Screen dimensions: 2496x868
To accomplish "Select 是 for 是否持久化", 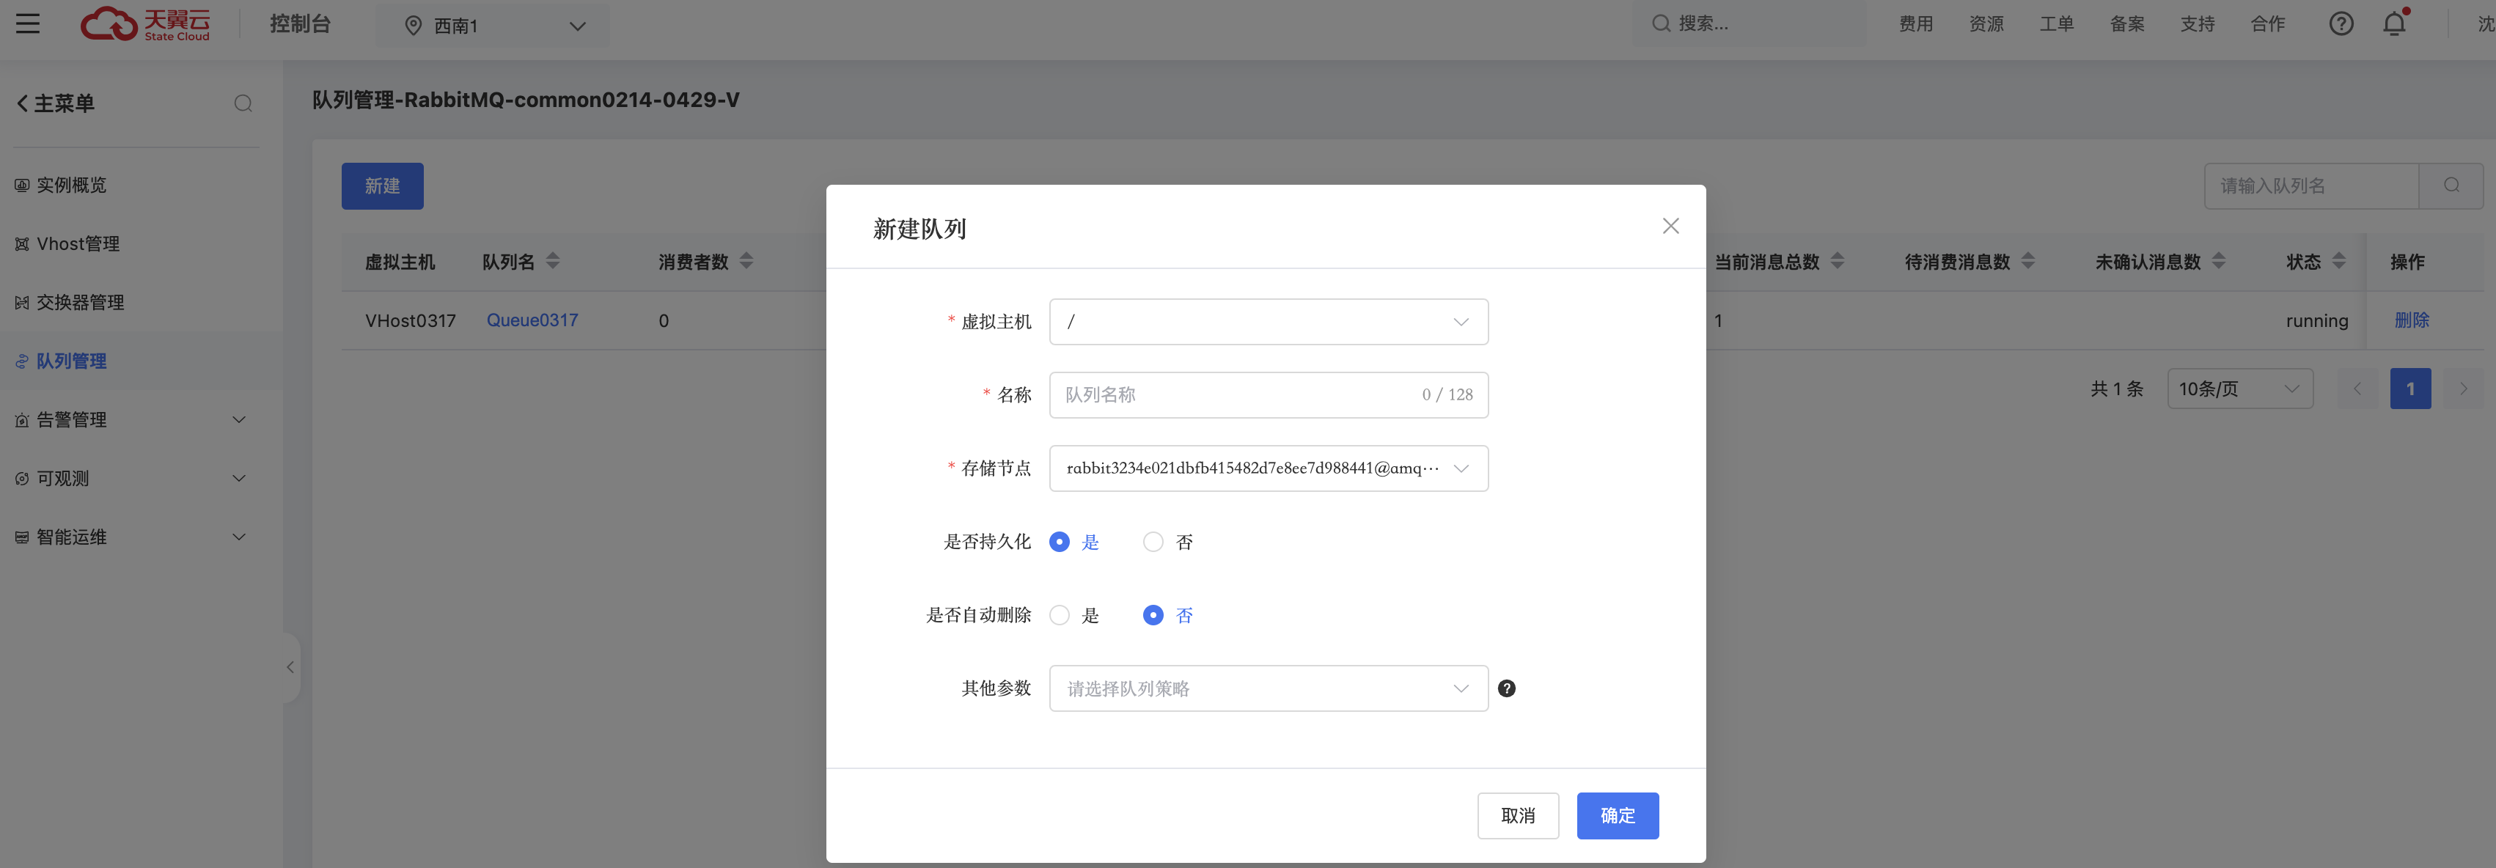I will 1059,542.
